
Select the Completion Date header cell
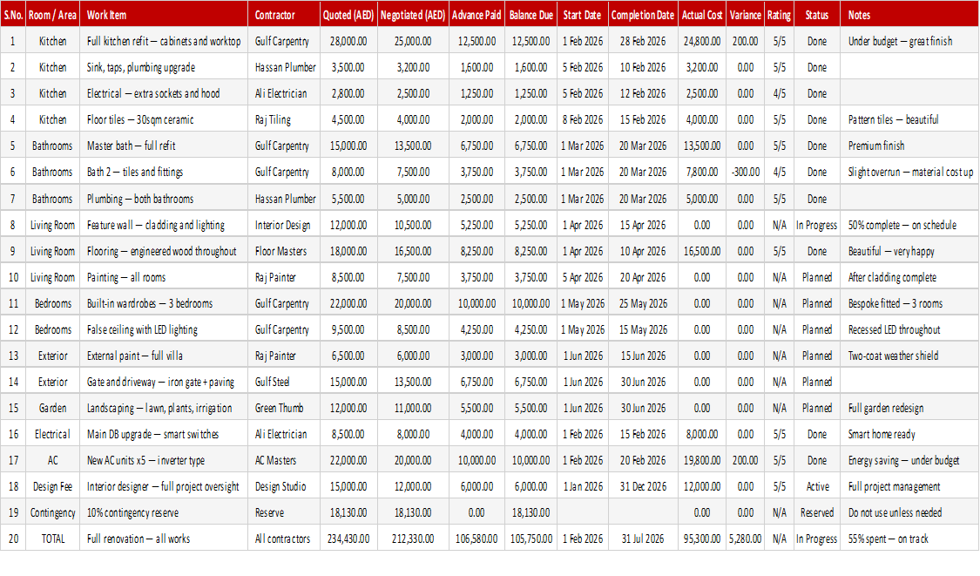[x=643, y=15]
